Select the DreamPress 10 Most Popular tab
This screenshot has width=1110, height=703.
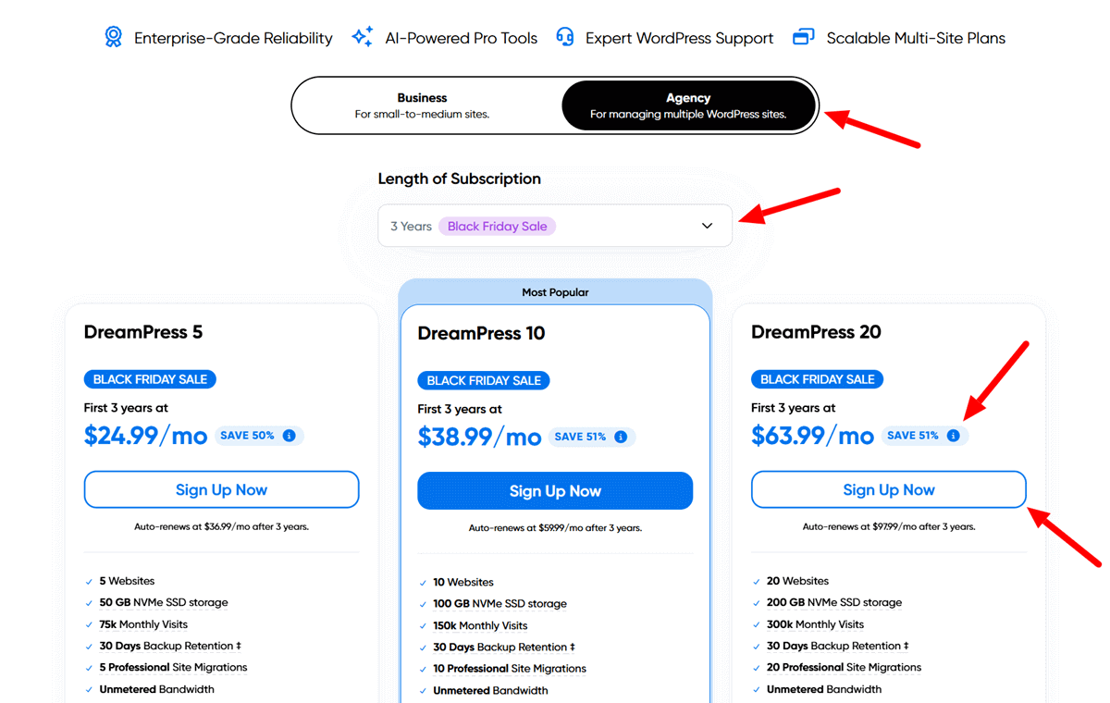click(555, 291)
